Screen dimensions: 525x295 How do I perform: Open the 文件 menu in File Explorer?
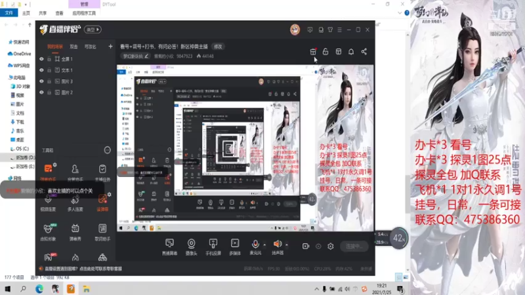point(9,13)
